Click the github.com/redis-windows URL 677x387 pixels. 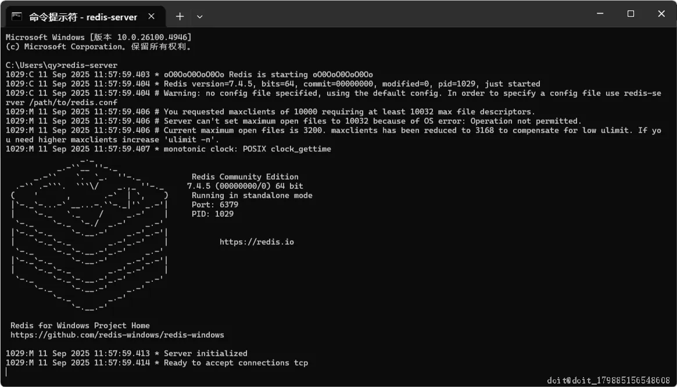tap(117, 335)
